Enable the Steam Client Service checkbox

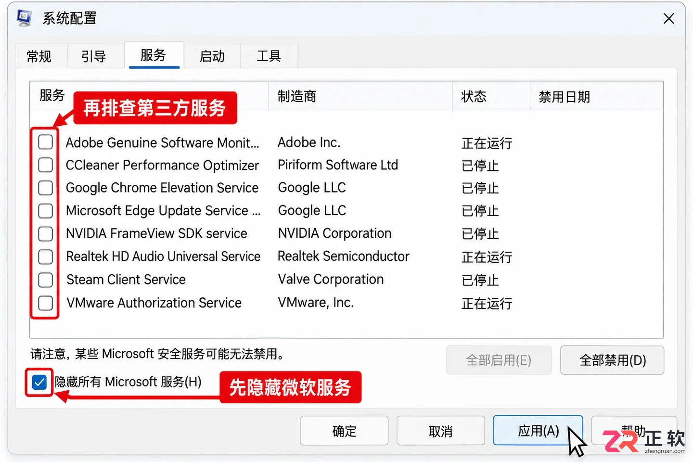[45, 280]
